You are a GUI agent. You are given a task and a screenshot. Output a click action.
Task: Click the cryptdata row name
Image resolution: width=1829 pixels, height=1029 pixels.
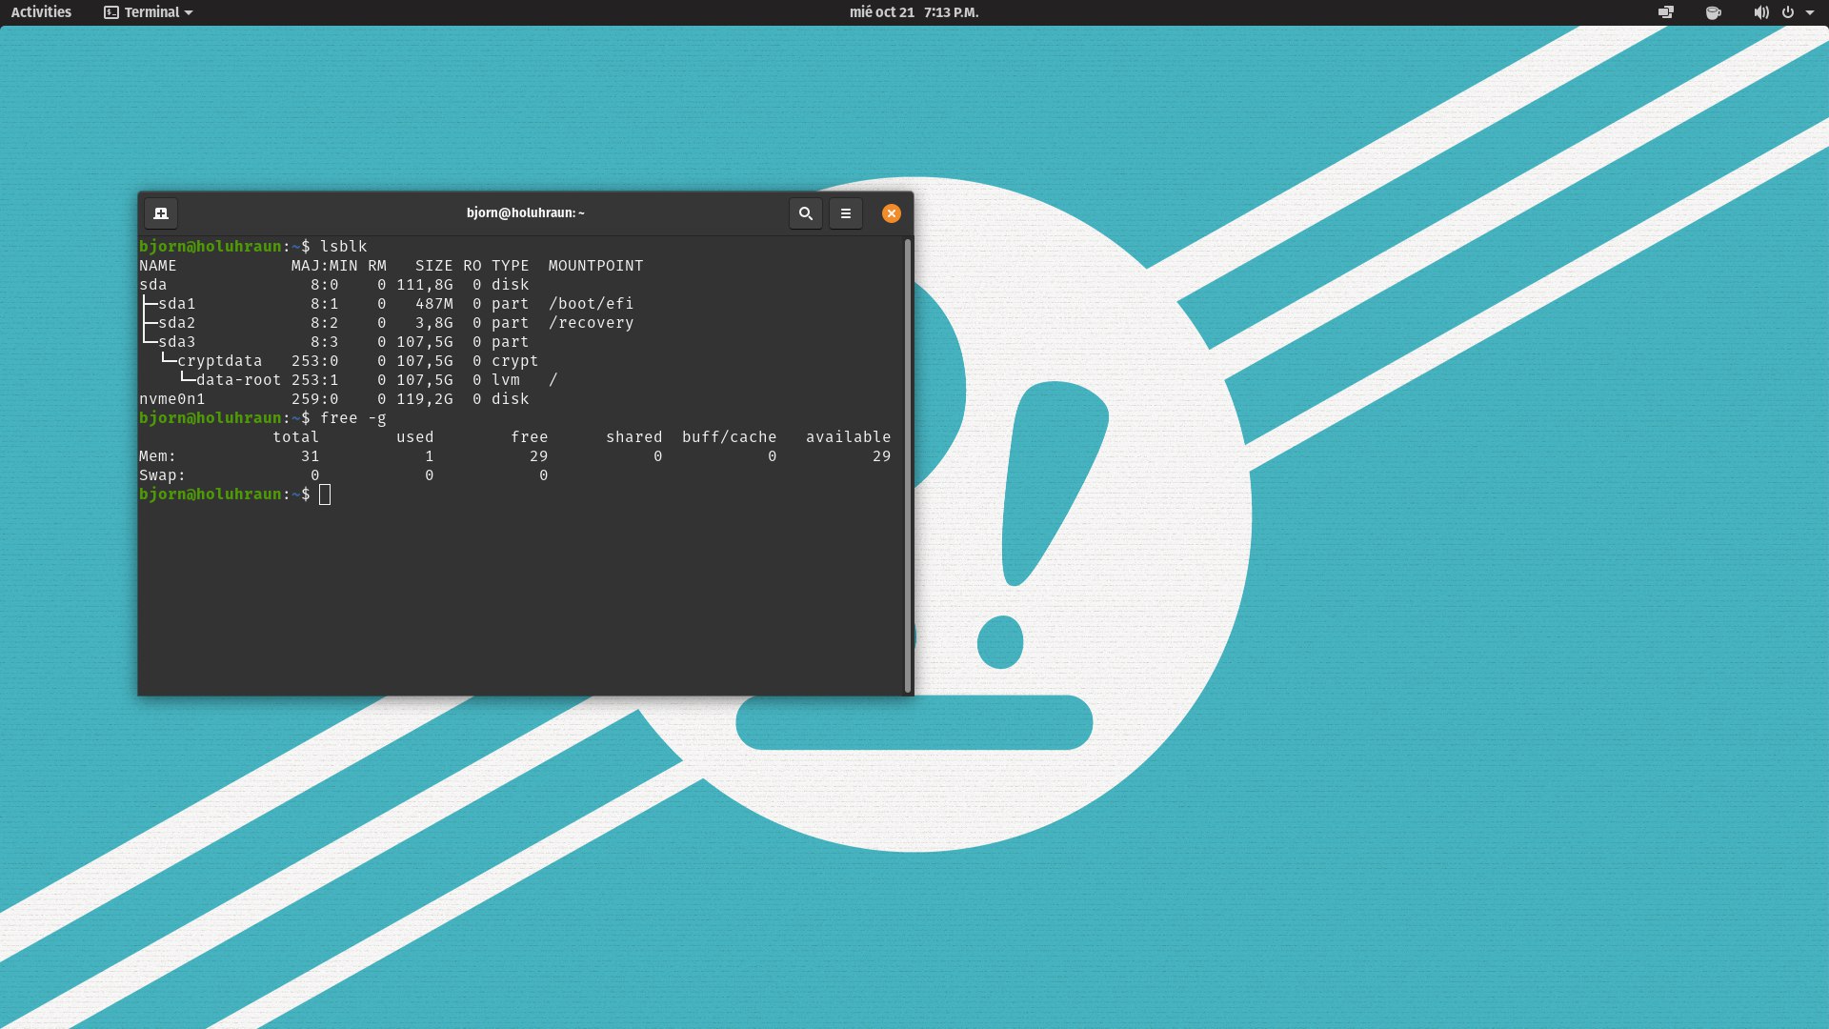[x=220, y=360]
